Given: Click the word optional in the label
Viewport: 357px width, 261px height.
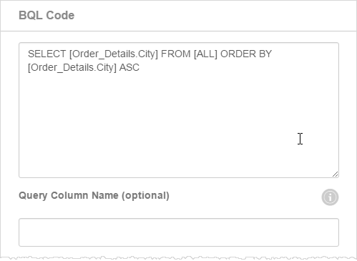Looking at the screenshot, I should click(145, 196).
